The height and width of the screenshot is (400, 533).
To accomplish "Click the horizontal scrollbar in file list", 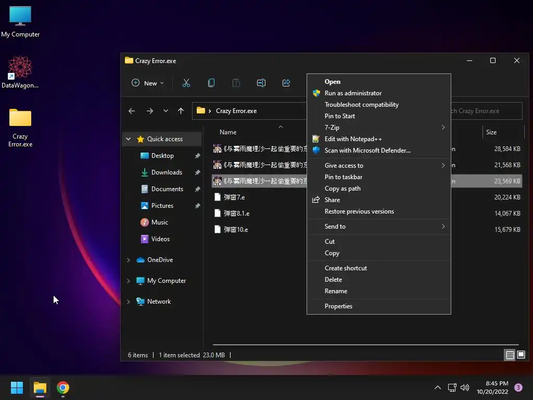I will tap(366, 345).
